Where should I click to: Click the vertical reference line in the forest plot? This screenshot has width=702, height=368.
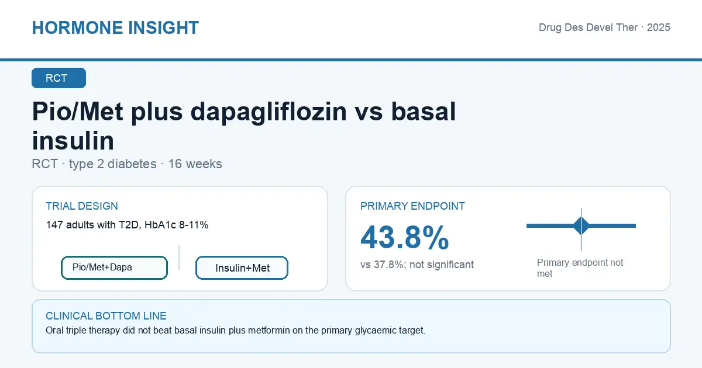click(581, 229)
